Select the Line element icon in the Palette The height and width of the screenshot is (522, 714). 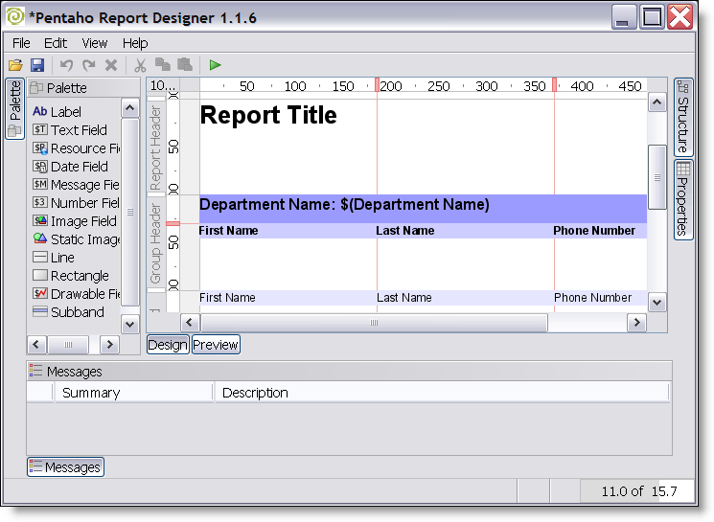40,257
